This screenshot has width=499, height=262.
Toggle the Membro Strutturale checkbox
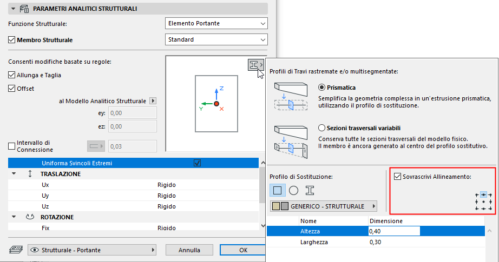[x=12, y=40]
